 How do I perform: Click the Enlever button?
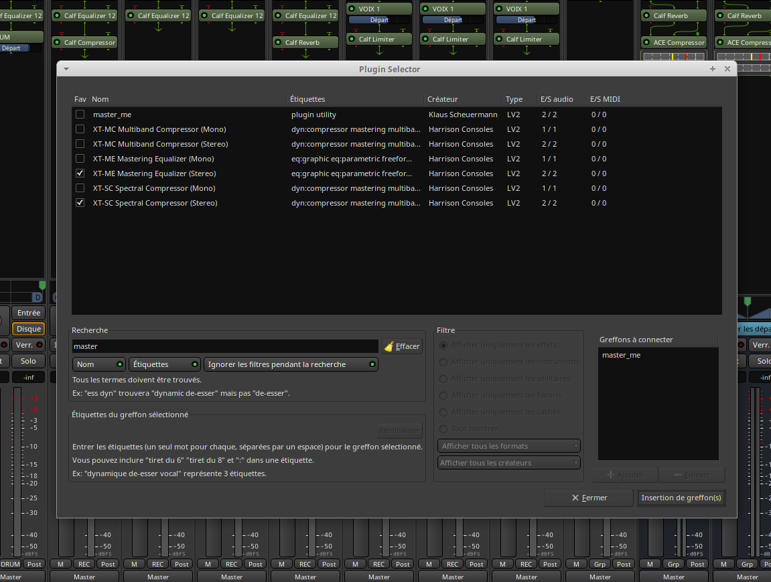coord(692,475)
